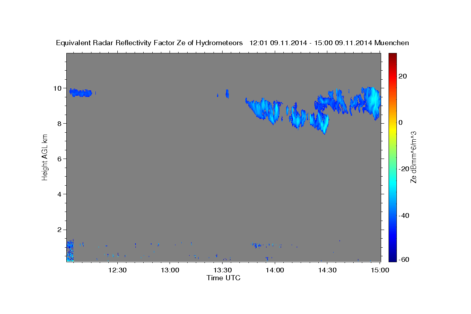Click the '12:30' time axis label
This screenshot has width=471, height=314.
pyautogui.click(x=117, y=270)
